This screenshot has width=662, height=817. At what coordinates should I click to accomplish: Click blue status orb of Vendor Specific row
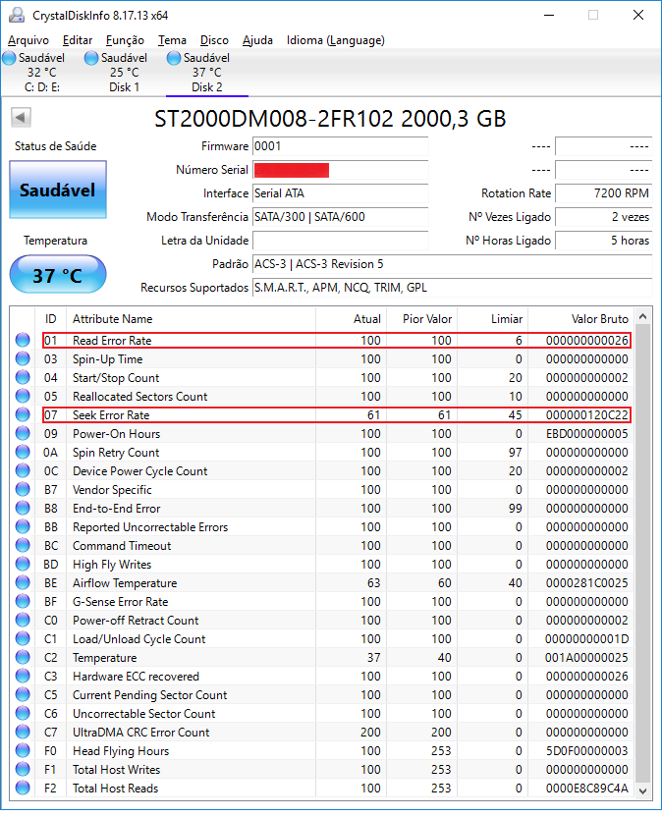tap(23, 489)
